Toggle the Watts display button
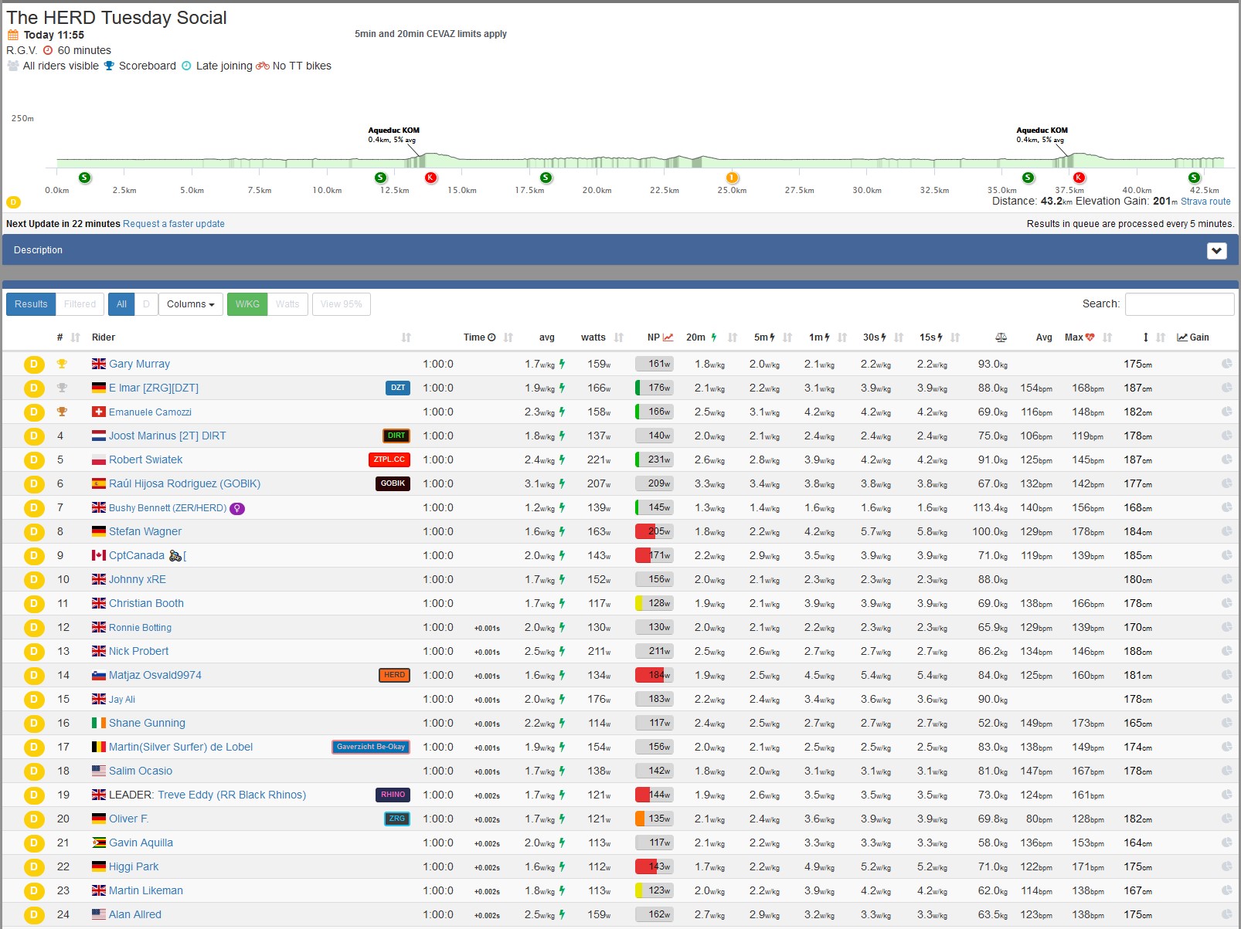1241x929 pixels. pyautogui.click(x=287, y=304)
